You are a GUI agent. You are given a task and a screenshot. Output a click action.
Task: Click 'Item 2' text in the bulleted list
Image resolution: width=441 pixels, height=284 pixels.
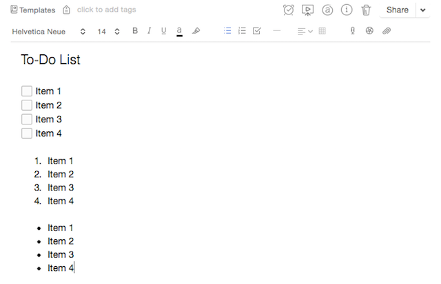click(61, 241)
